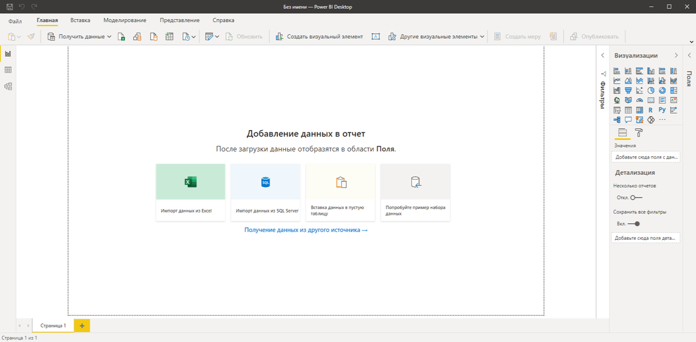Select the scatter chart visualization
696x342 pixels.
click(640, 91)
